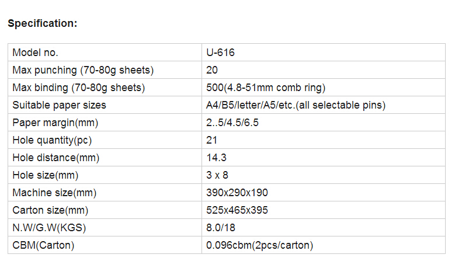Image resolution: width=455 pixels, height=268 pixels.
Task: Click the 0.096cbm(2pcs/carton) value
Action: click(x=259, y=245)
